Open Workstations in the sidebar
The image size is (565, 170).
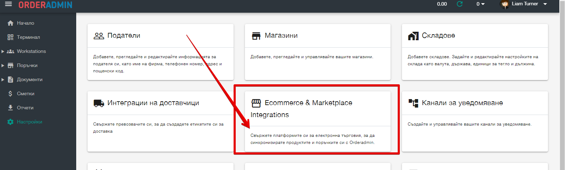click(x=32, y=51)
